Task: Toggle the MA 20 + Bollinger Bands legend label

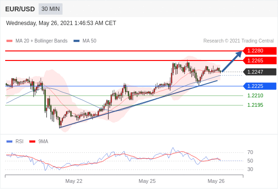Action: coord(41,41)
